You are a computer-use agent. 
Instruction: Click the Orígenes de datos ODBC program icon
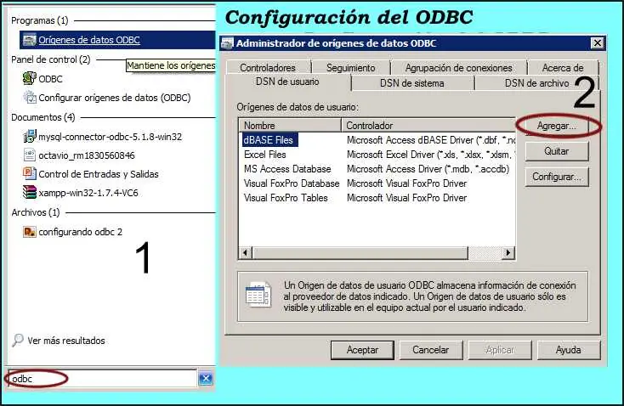tap(30, 40)
